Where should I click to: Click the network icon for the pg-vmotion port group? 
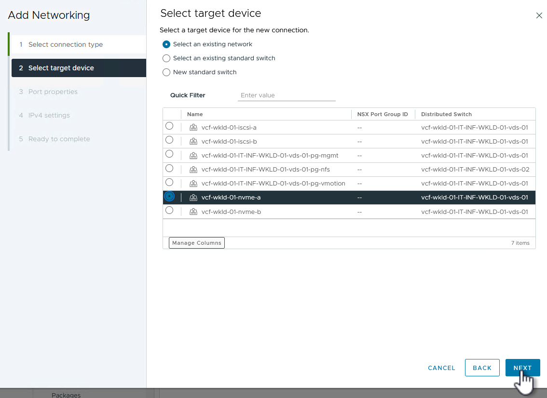tap(193, 184)
